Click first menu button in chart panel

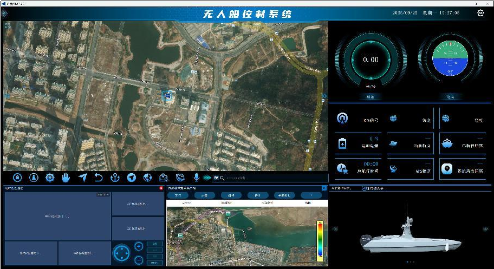click(178, 195)
